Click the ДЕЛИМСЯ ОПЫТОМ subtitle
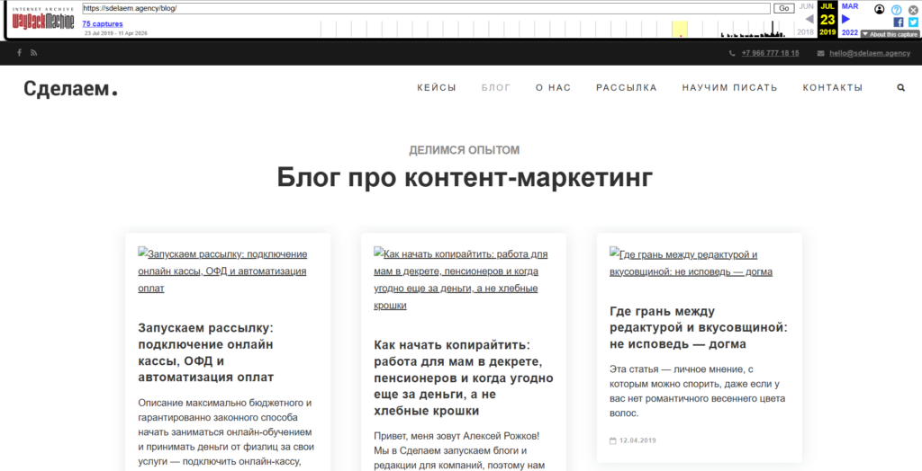This screenshot has height=471, width=922. 465,150
